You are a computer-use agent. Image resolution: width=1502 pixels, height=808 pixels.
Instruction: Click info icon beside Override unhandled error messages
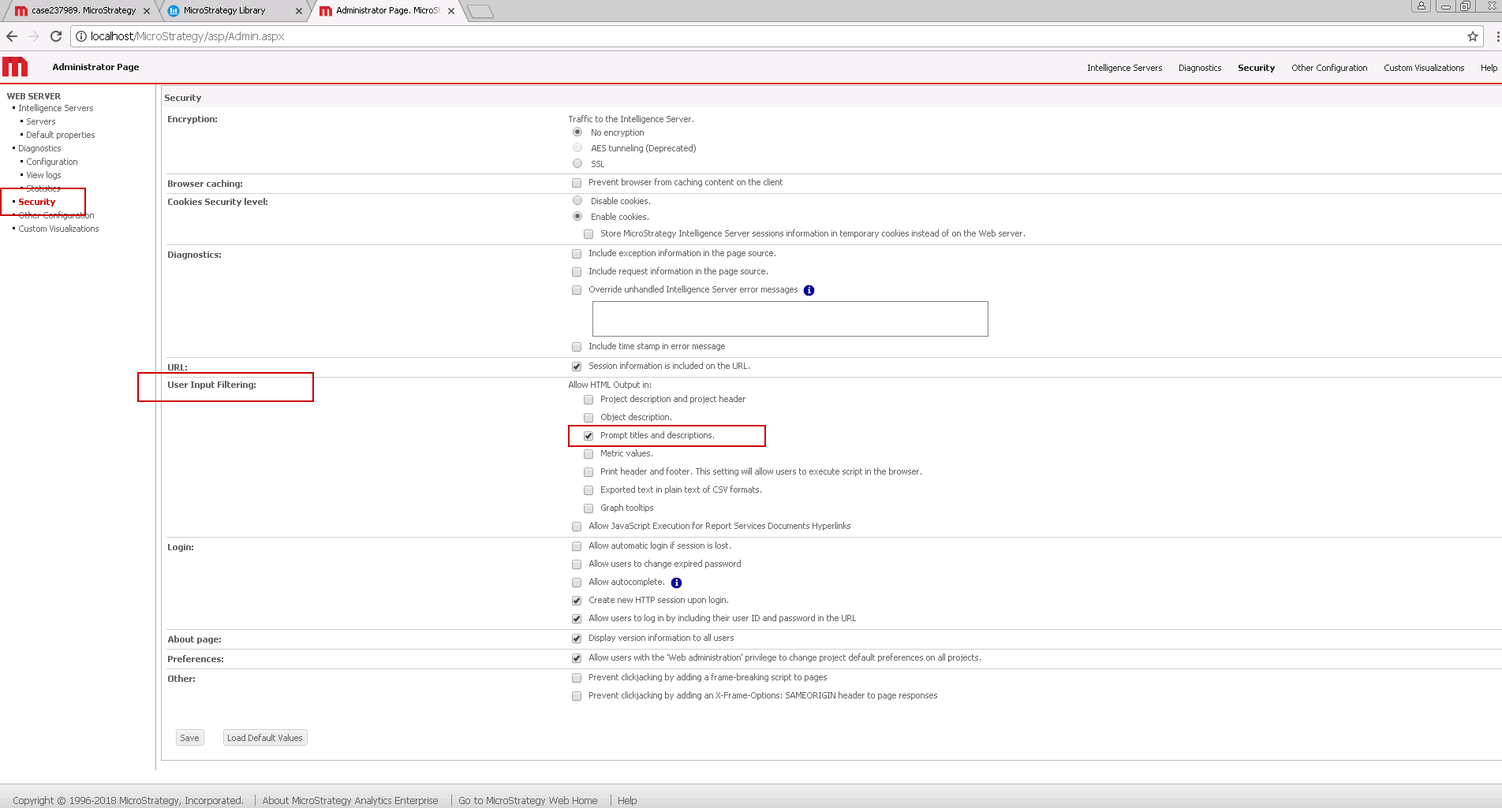coord(809,290)
